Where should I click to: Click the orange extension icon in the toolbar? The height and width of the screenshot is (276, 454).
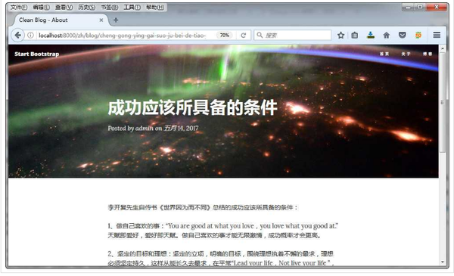(418, 36)
